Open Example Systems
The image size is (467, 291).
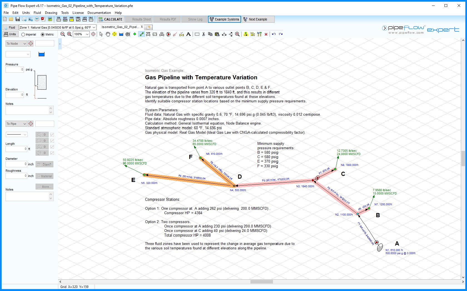224,19
